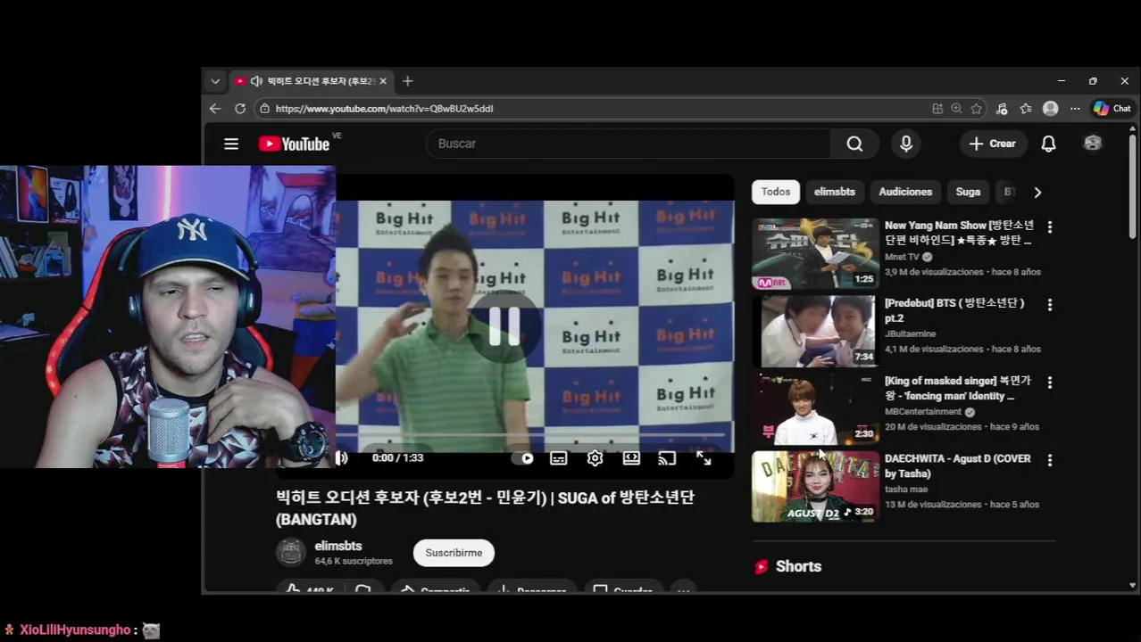Open the New Yang Nam Show thumbnail

[815, 254]
